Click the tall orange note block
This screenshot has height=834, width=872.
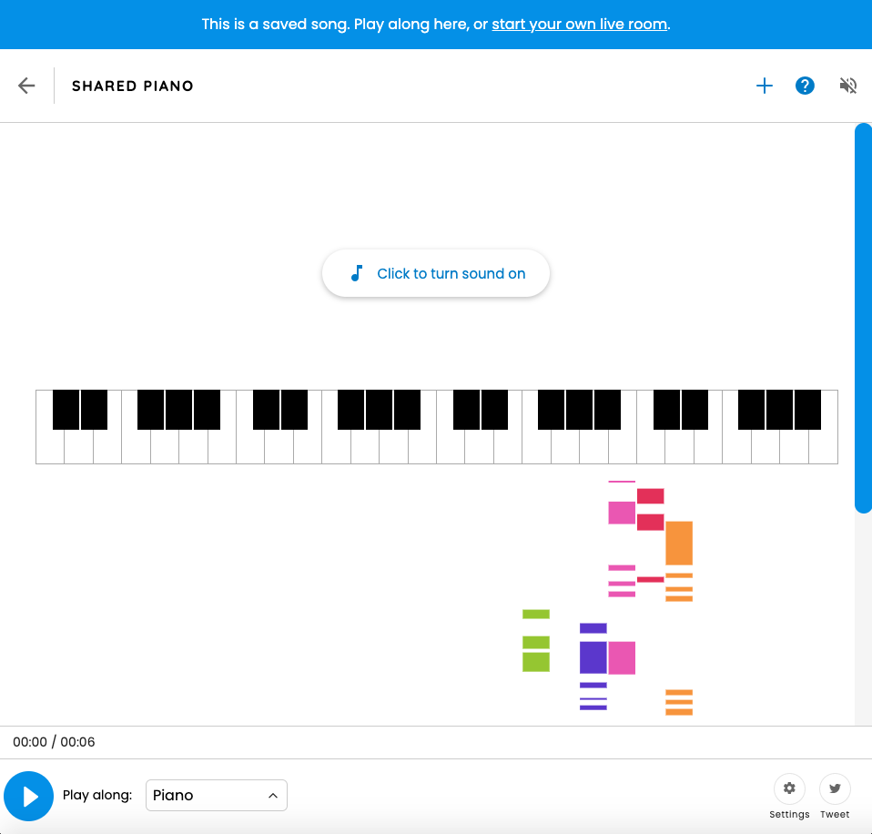pyautogui.click(x=678, y=543)
